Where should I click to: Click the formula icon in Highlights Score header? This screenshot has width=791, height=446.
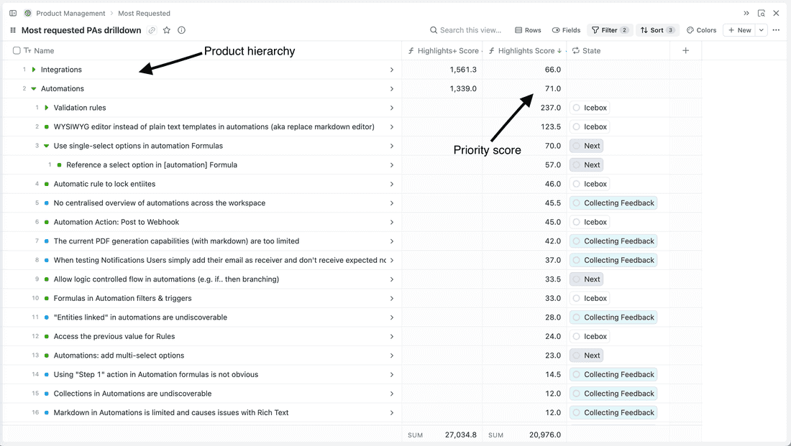click(492, 50)
